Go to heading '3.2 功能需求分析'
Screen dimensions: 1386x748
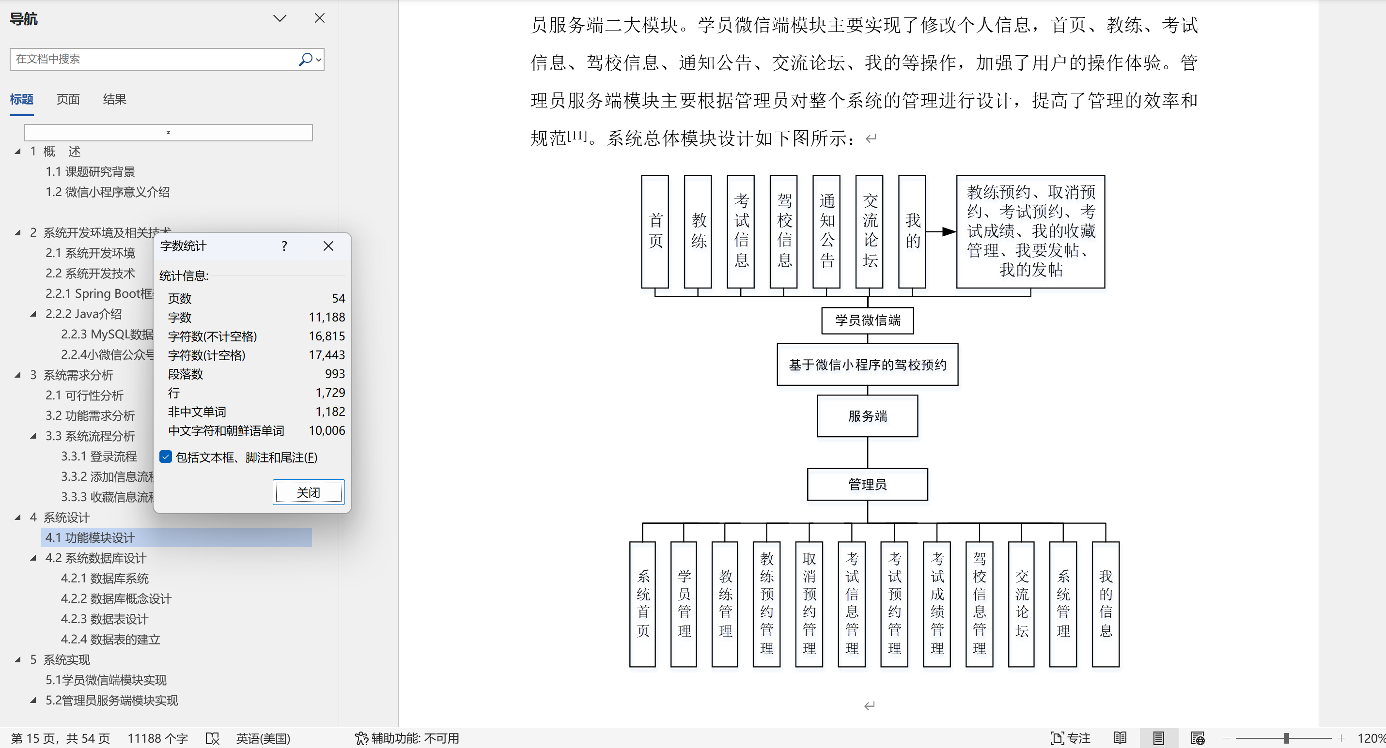click(x=90, y=416)
